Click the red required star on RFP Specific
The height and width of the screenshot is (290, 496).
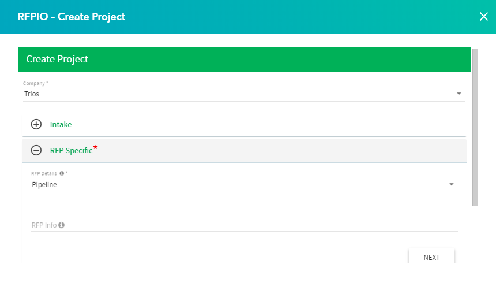click(95, 147)
